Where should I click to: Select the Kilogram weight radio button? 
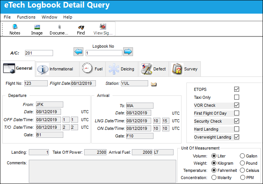point(214,163)
